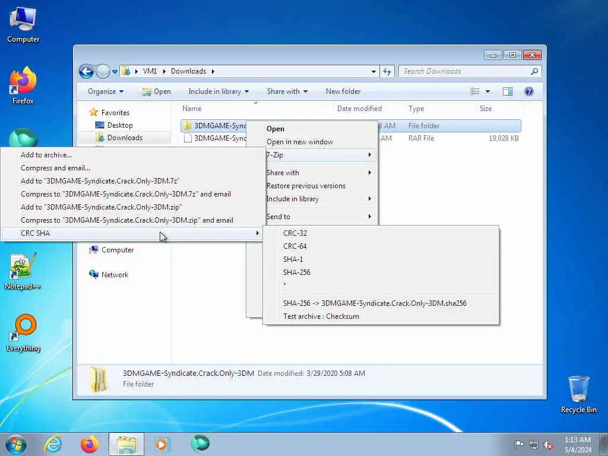This screenshot has width=608, height=456.
Task: Open the Include in library toolbar dropdown
Action: pos(218,91)
